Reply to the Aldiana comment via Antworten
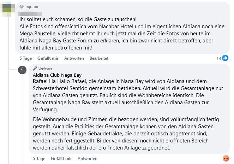This screenshot has width=234, height=164. point(88,159)
